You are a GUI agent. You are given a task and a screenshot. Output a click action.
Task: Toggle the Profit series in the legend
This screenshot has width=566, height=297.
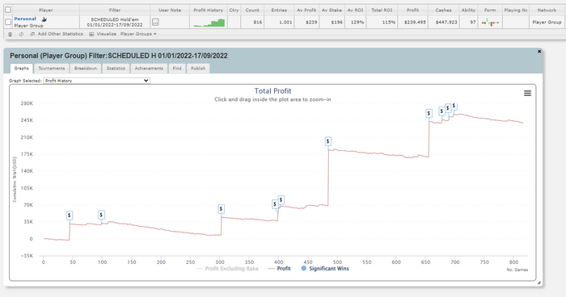click(280, 269)
